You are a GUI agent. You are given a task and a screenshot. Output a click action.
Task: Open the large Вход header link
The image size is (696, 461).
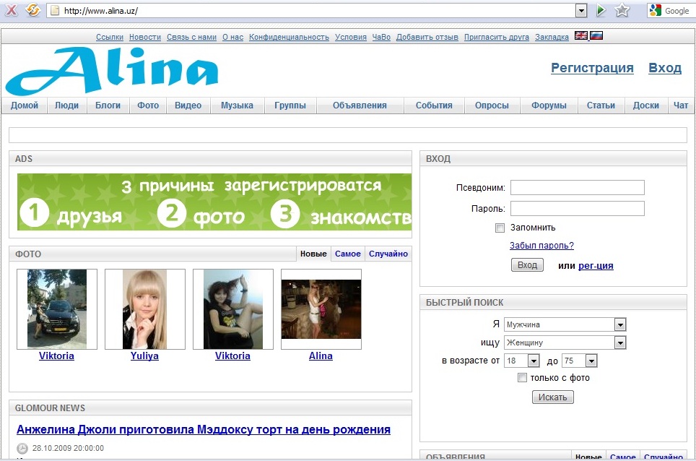point(665,68)
